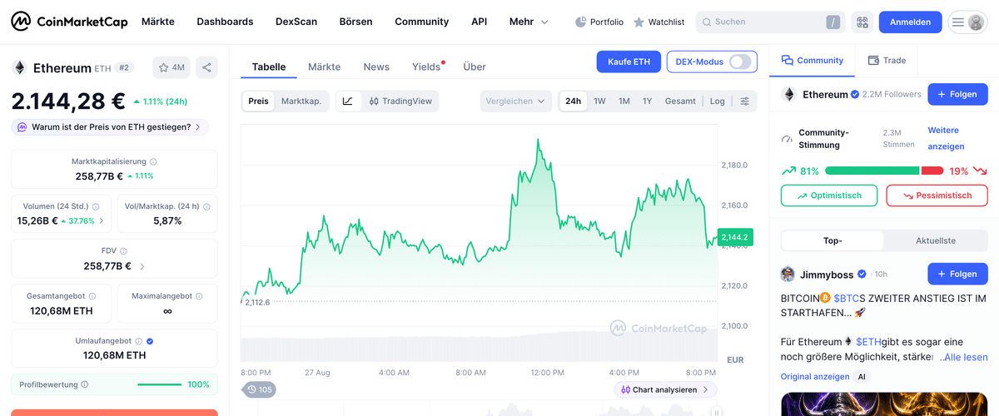Viewport: 999px width, 416px height.
Task: Click the info icon next to Profilbewertung
Action: pyautogui.click(x=85, y=384)
